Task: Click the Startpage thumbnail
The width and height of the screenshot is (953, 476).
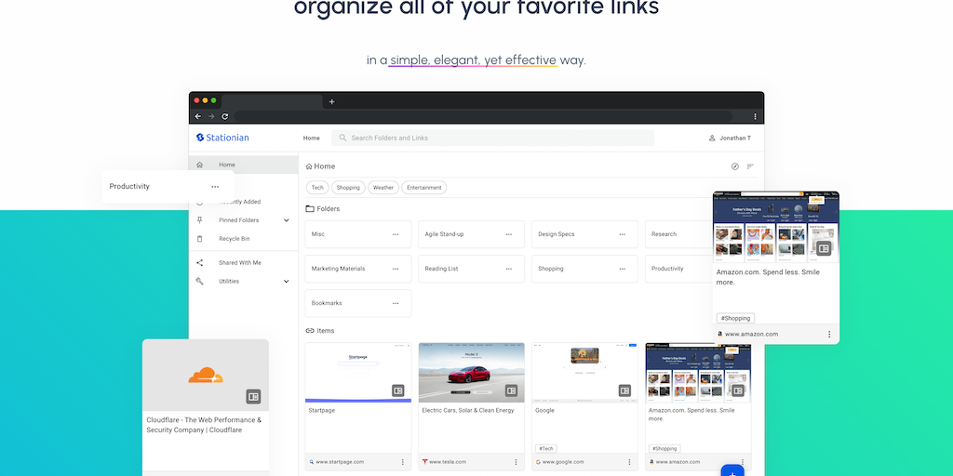Action: [x=358, y=372]
